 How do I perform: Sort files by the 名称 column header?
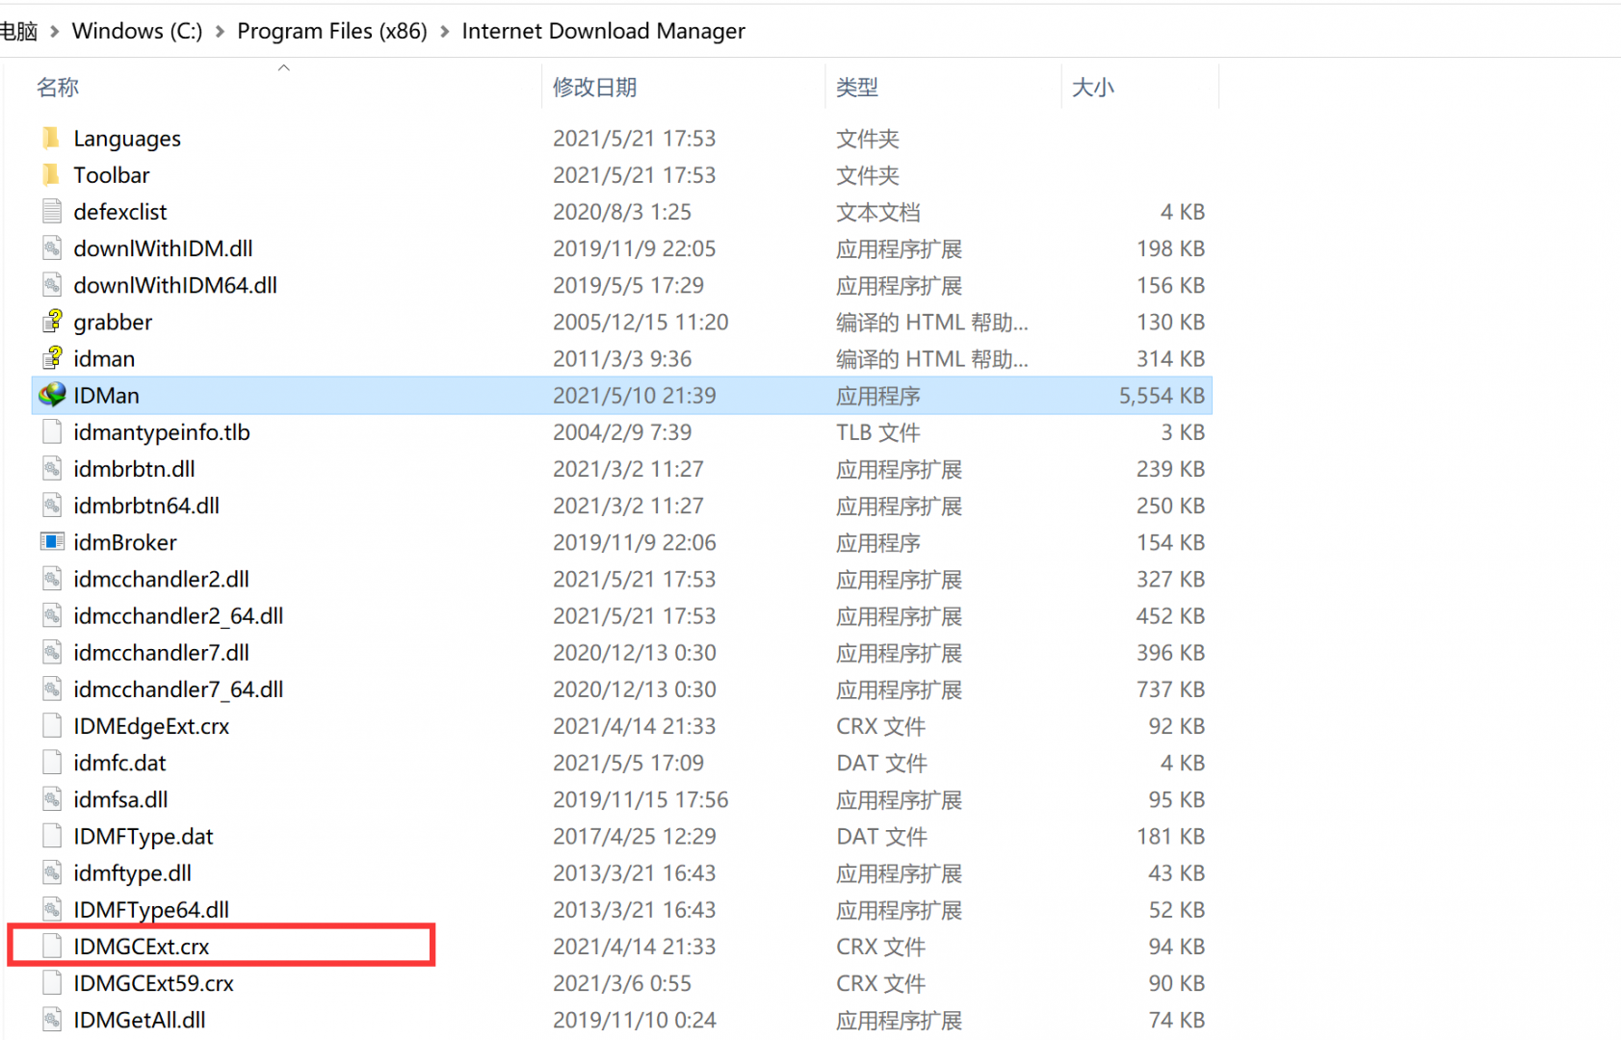[x=58, y=88]
